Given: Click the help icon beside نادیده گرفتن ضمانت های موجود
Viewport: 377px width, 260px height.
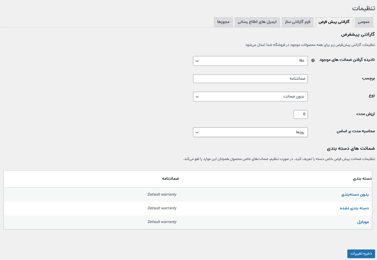Looking at the screenshot, I should click(313, 61).
